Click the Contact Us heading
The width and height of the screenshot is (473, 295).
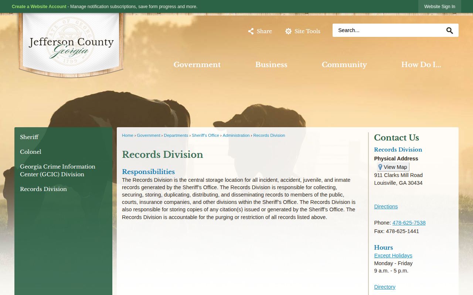coord(397,138)
